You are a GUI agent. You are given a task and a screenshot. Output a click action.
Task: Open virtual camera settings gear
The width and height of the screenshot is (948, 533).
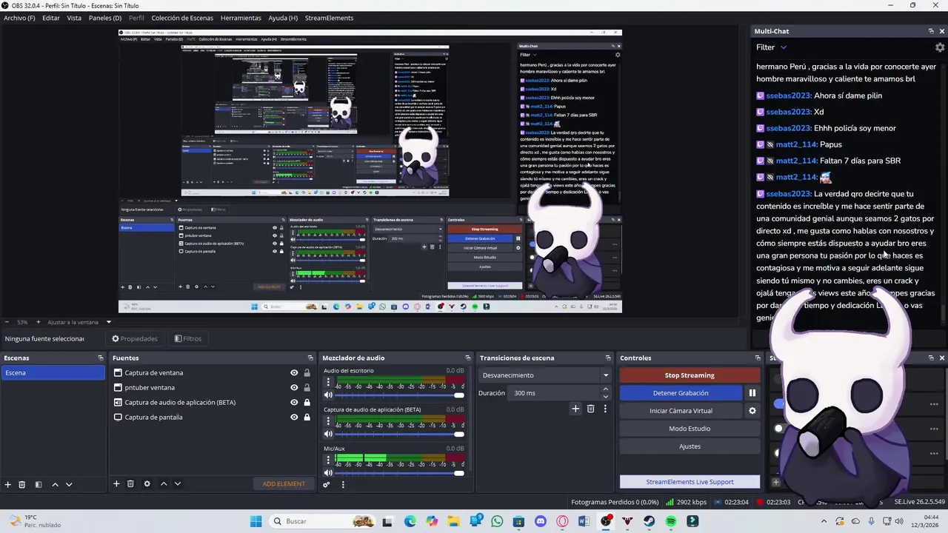click(x=752, y=411)
